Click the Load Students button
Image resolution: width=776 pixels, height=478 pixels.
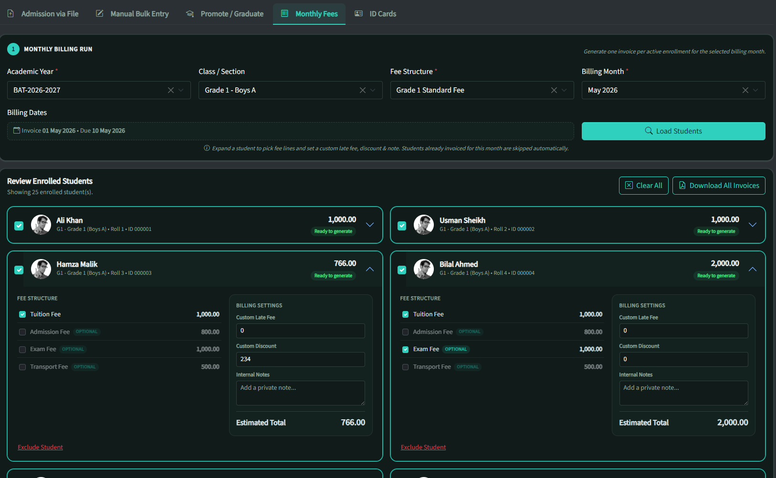(x=673, y=131)
